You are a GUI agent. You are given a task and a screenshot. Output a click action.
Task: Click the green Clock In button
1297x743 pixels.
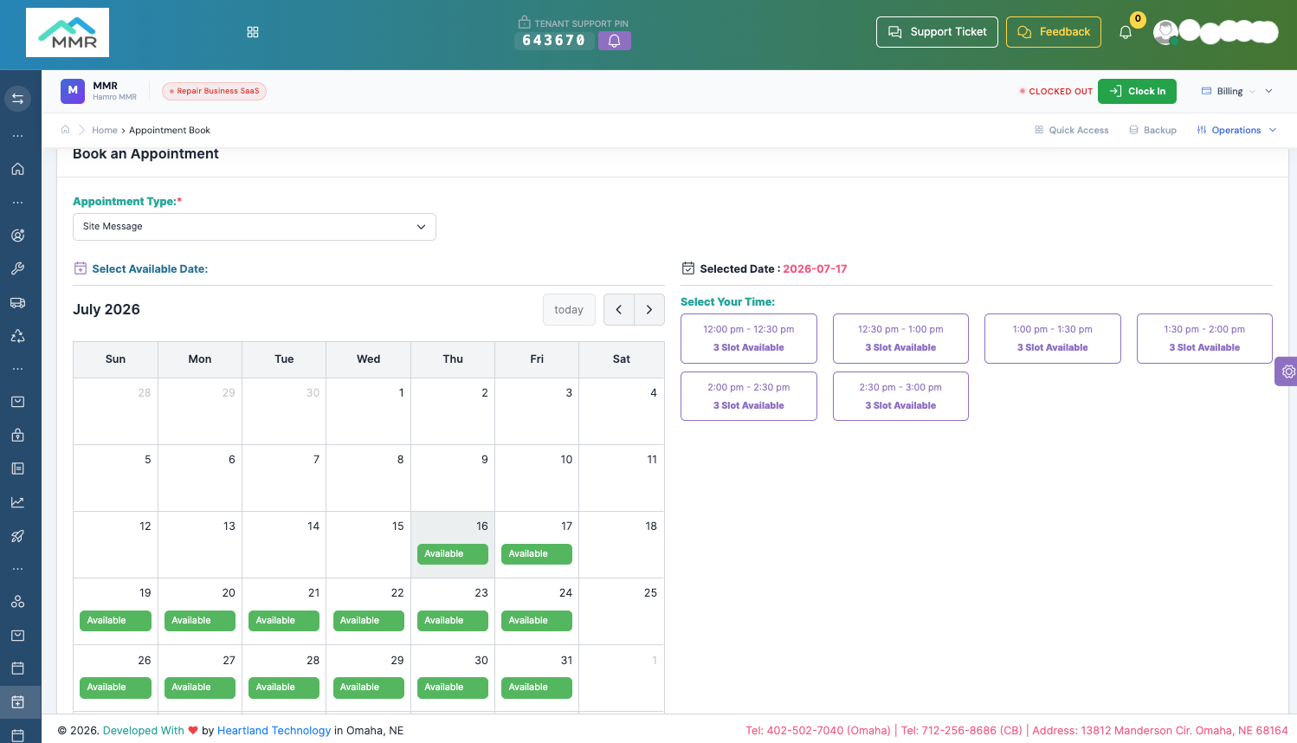click(x=1137, y=91)
